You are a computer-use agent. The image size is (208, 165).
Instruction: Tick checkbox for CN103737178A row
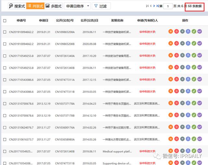5,104
